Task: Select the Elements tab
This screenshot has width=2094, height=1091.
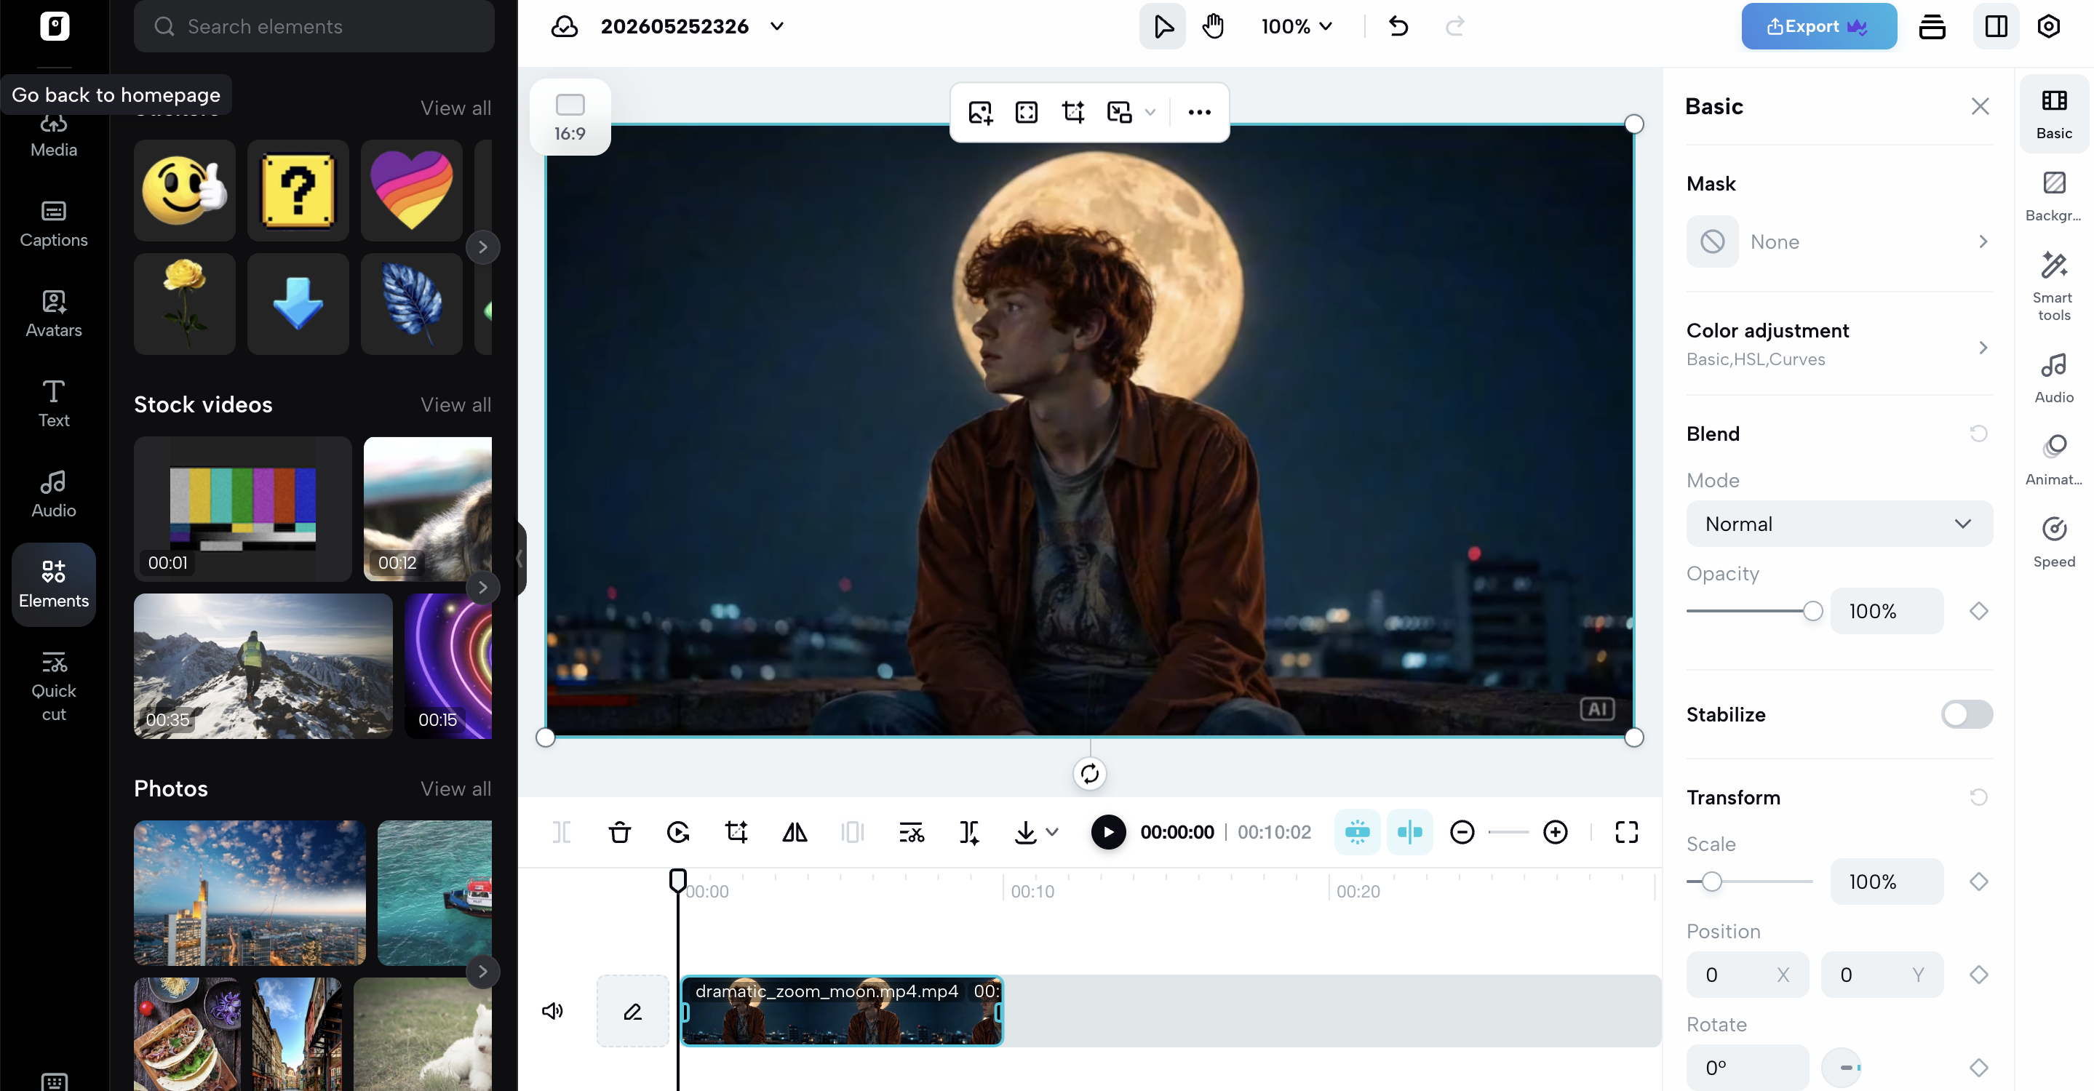Action: tap(54, 584)
